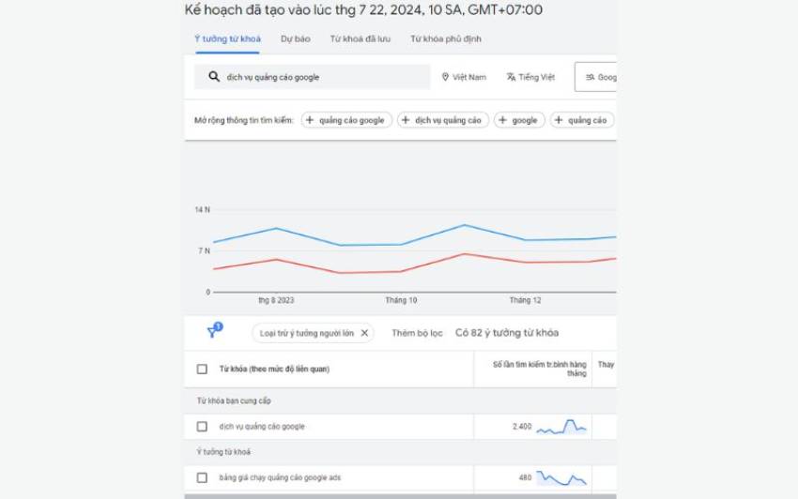The height and width of the screenshot is (499, 798).
Task: Open the Google search network selector
Action: coord(595,77)
